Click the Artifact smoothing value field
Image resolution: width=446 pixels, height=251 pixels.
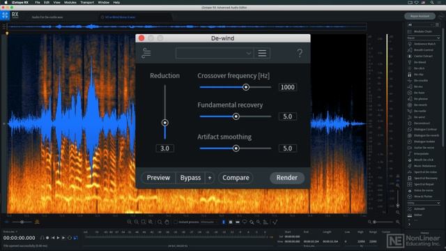point(288,149)
